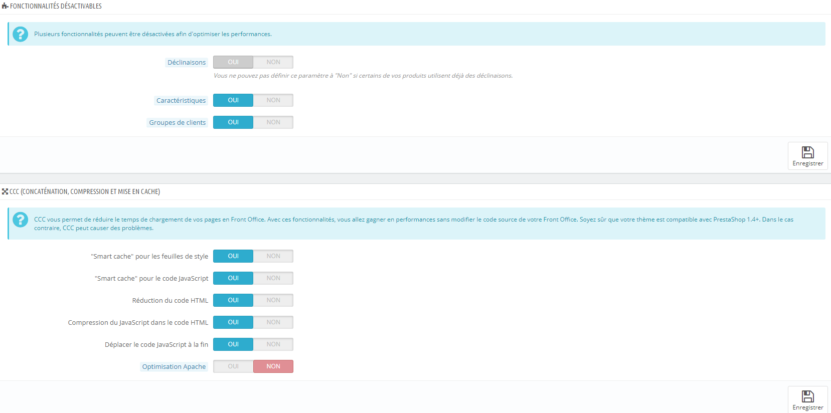
Task: Disable Smart cache for code JavaScript
Action: [x=273, y=278]
